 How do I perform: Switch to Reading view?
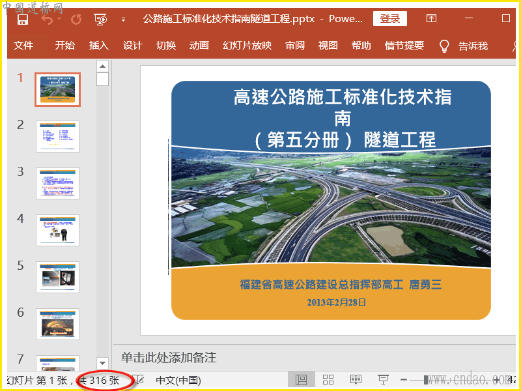356,380
